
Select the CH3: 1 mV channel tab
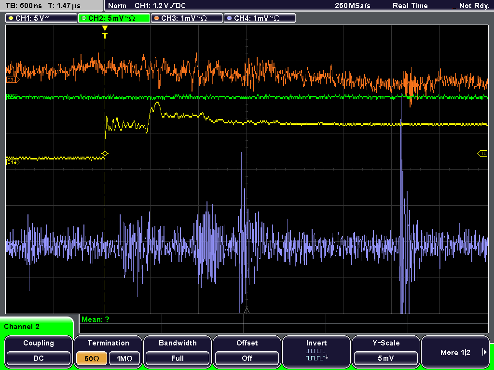tap(187, 18)
